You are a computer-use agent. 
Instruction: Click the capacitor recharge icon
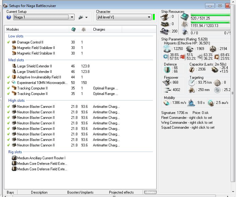click(x=215, y=70)
